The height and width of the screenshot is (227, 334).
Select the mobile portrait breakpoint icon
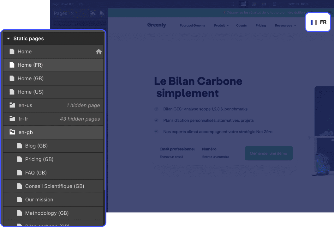coord(274,4)
